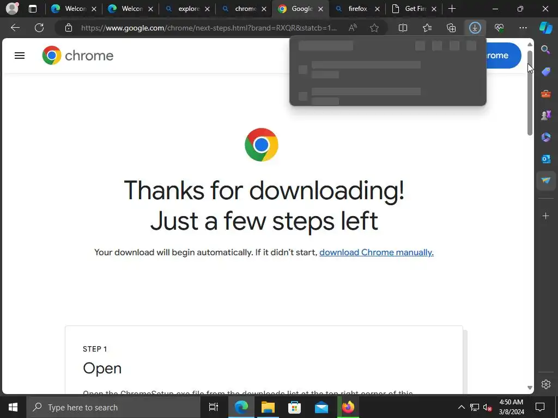Click the blue Chrome button in header
558x418 pixels.
[x=504, y=56]
